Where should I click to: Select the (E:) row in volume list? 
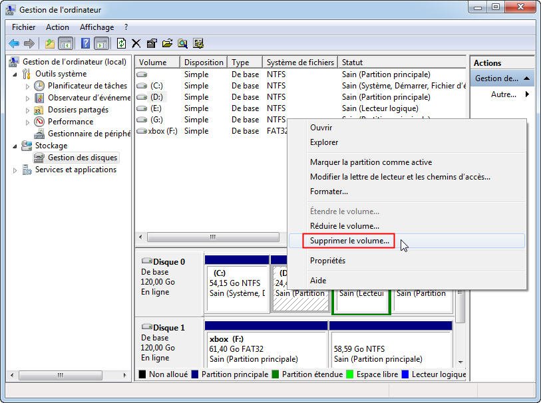point(300,108)
